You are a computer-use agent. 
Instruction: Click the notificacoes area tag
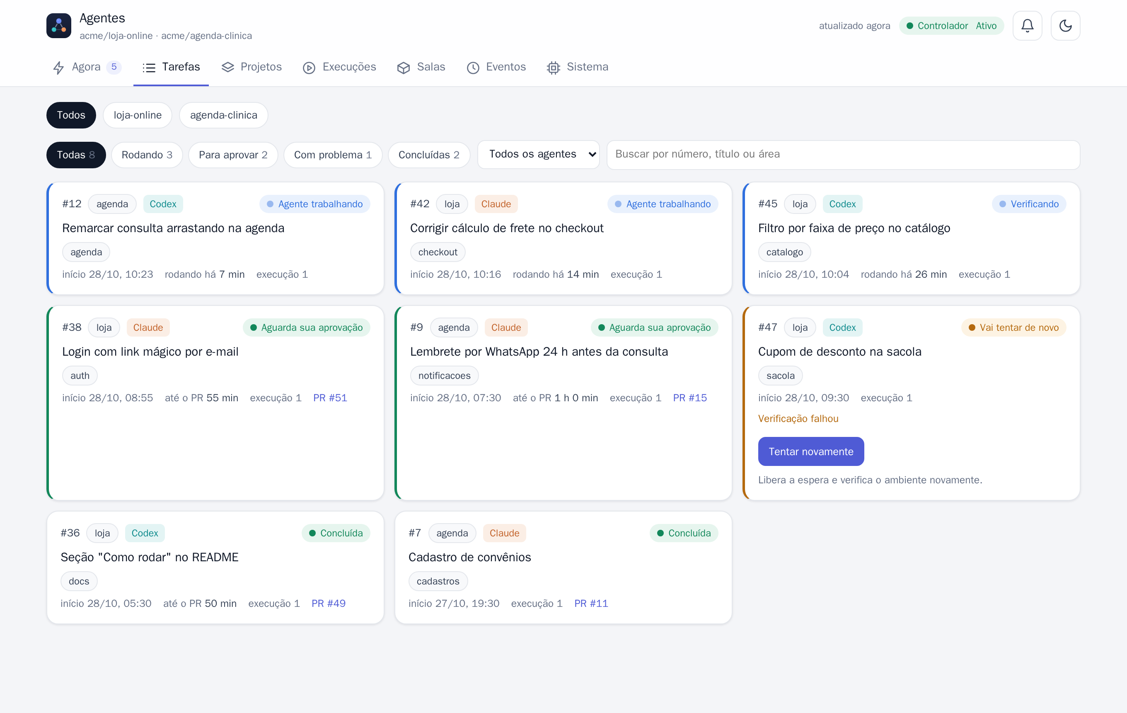(x=444, y=376)
